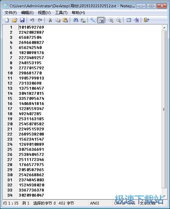The image size is (170, 209).
Task: Open the 文件(F) menu
Action: click(x=11, y=13)
